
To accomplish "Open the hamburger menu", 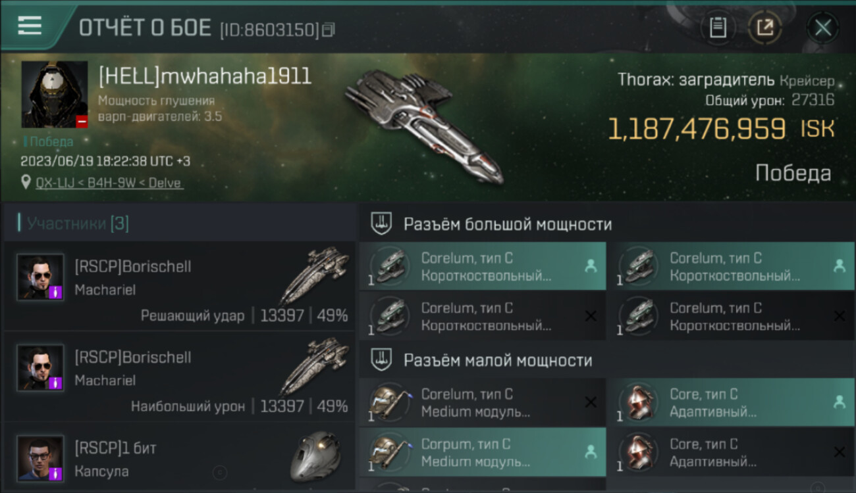I will click(x=30, y=26).
